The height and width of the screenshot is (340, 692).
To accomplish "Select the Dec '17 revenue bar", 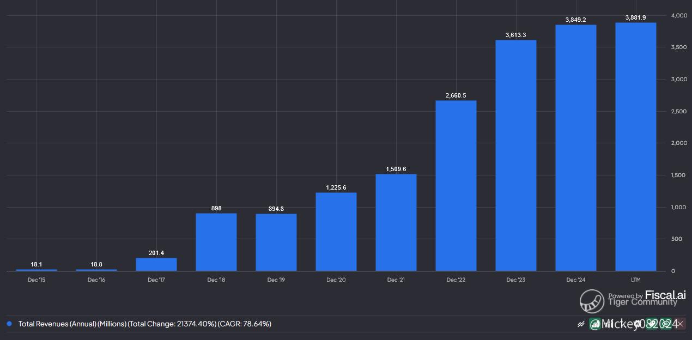I will pos(156,264).
